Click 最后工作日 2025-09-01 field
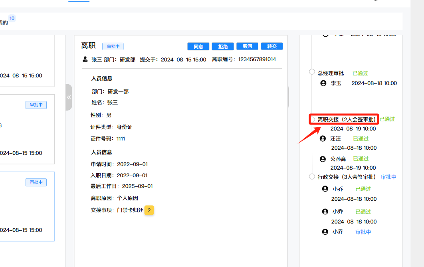Image resolution: width=424 pixels, height=267 pixels. coord(122,186)
